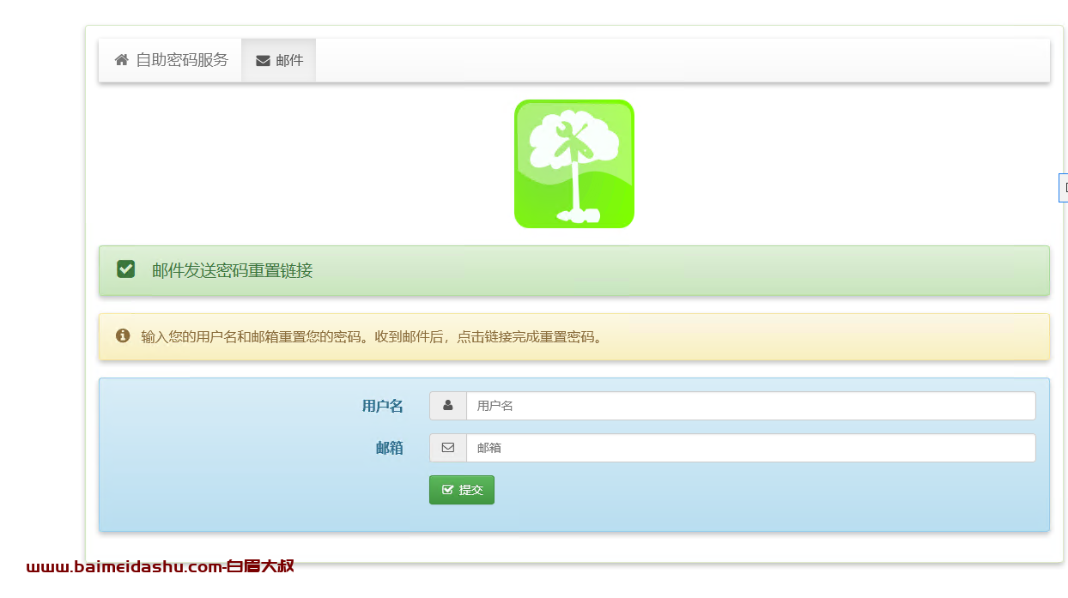Click the home icon in navbar
This screenshot has width=1068, height=598.
[122, 60]
